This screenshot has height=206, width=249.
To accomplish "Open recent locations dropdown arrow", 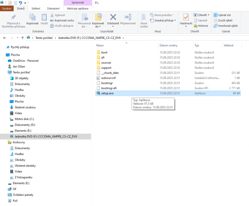I will click(x=18, y=38).
